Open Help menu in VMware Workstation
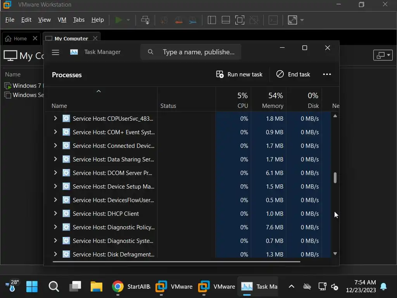Image resolution: width=397 pixels, height=298 pixels. click(98, 20)
